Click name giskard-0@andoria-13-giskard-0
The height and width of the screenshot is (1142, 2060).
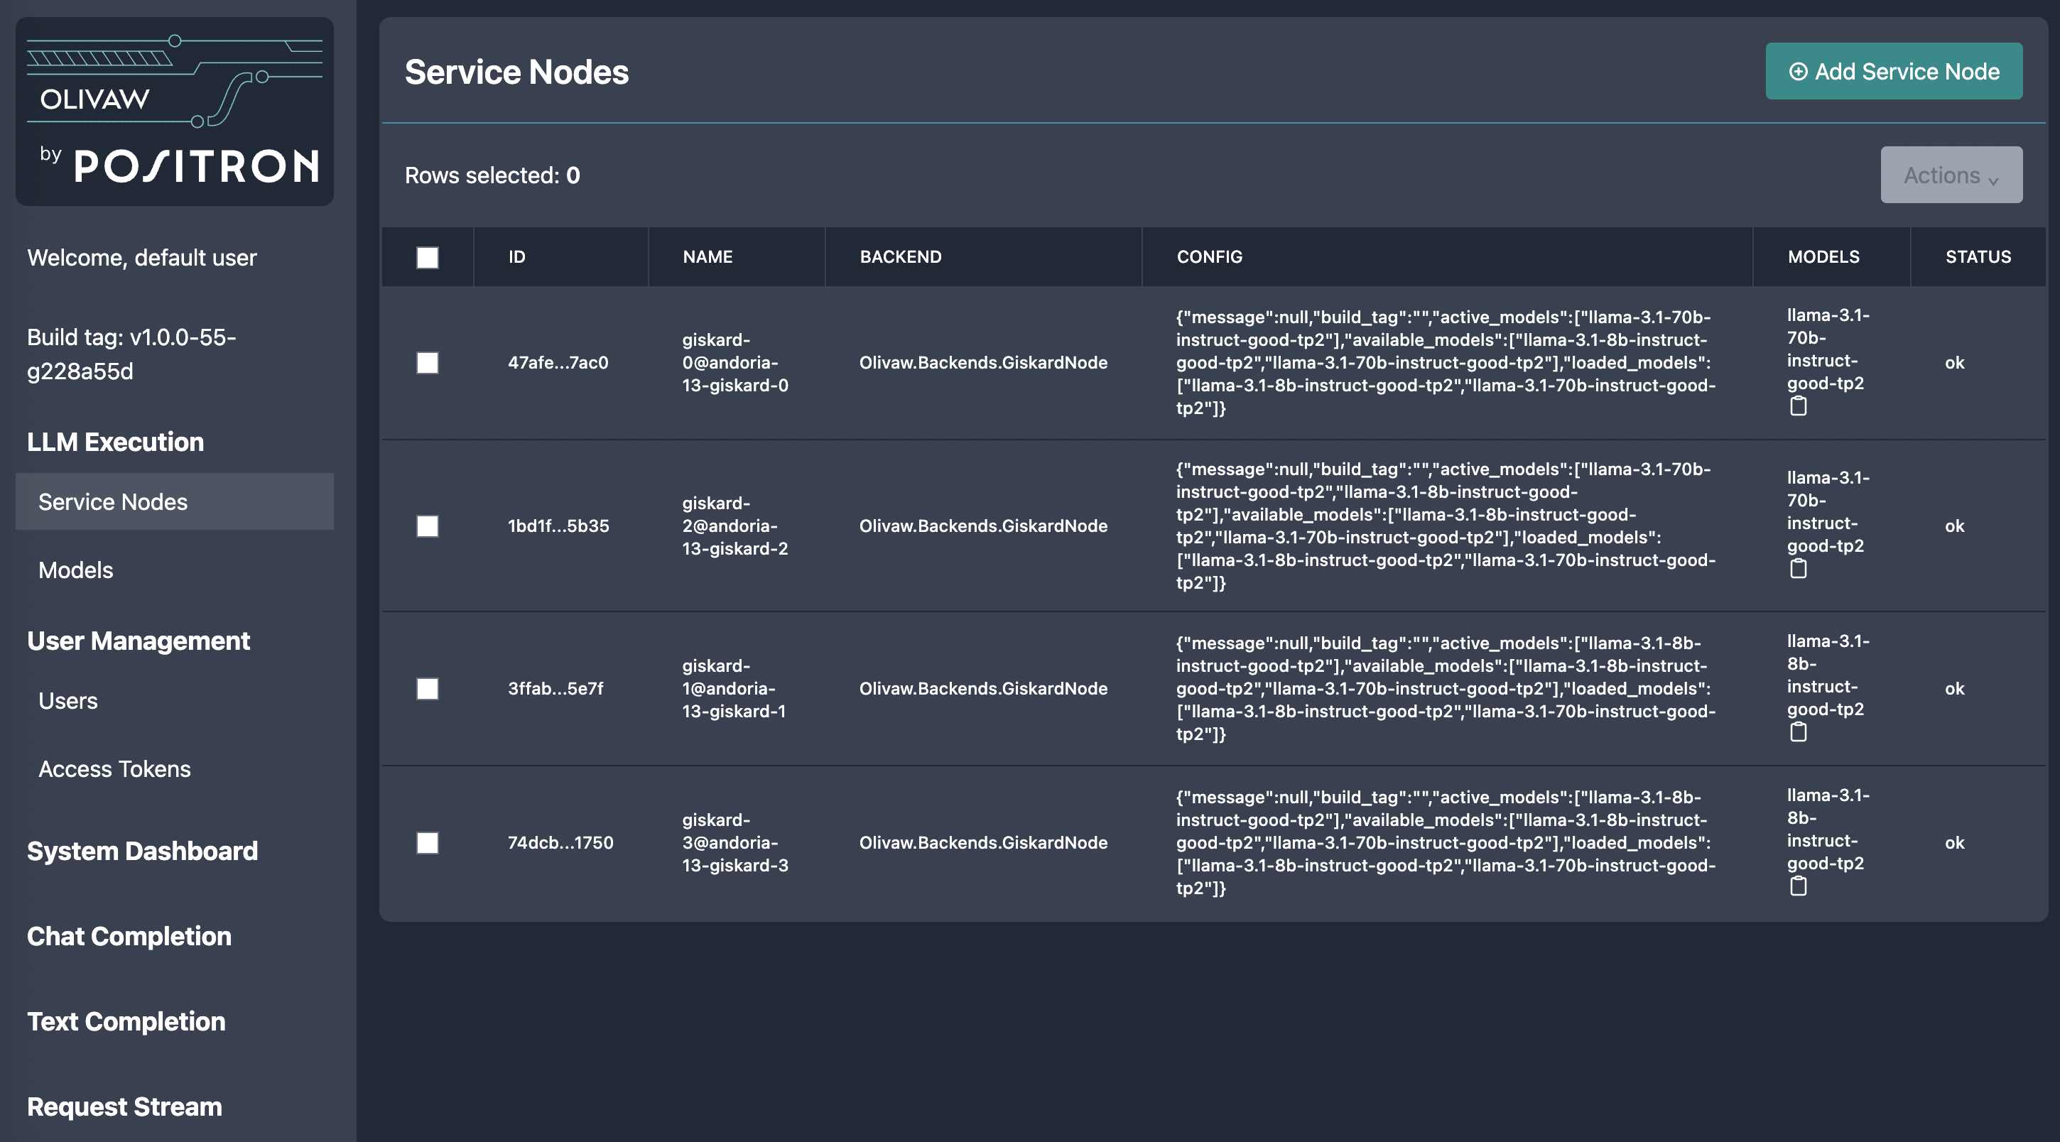pyautogui.click(x=735, y=362)
